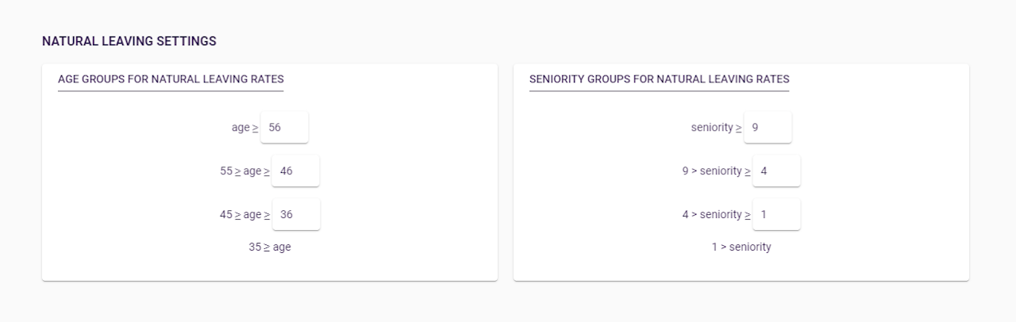Click the "55 ≥ age ≥" label
Screen dimensions: 1016x322
[244, 171]
